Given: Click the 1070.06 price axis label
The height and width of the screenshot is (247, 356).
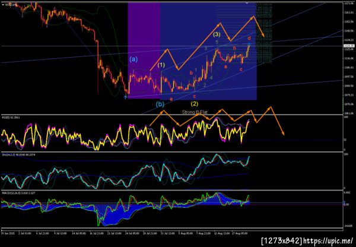Looking at the screenshot, I should (348, 104).
